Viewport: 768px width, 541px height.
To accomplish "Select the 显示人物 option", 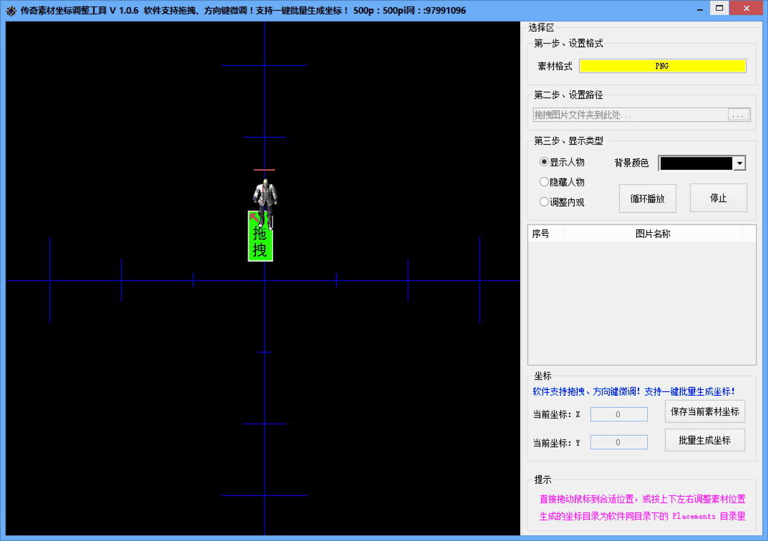I will point(544,162).
